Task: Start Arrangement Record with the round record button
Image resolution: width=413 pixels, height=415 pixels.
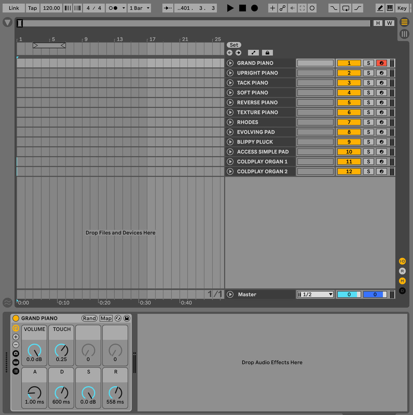Action: click(255, 8)
